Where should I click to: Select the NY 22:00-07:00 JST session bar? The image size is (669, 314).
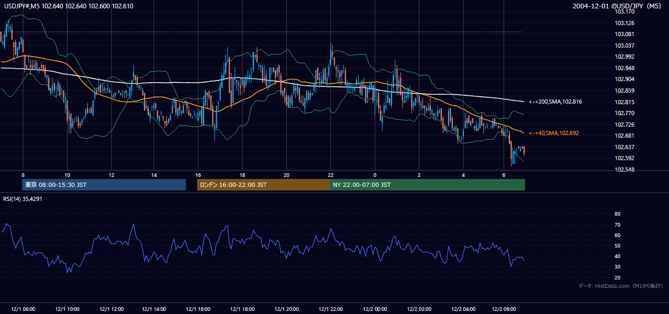click(427, 185)
